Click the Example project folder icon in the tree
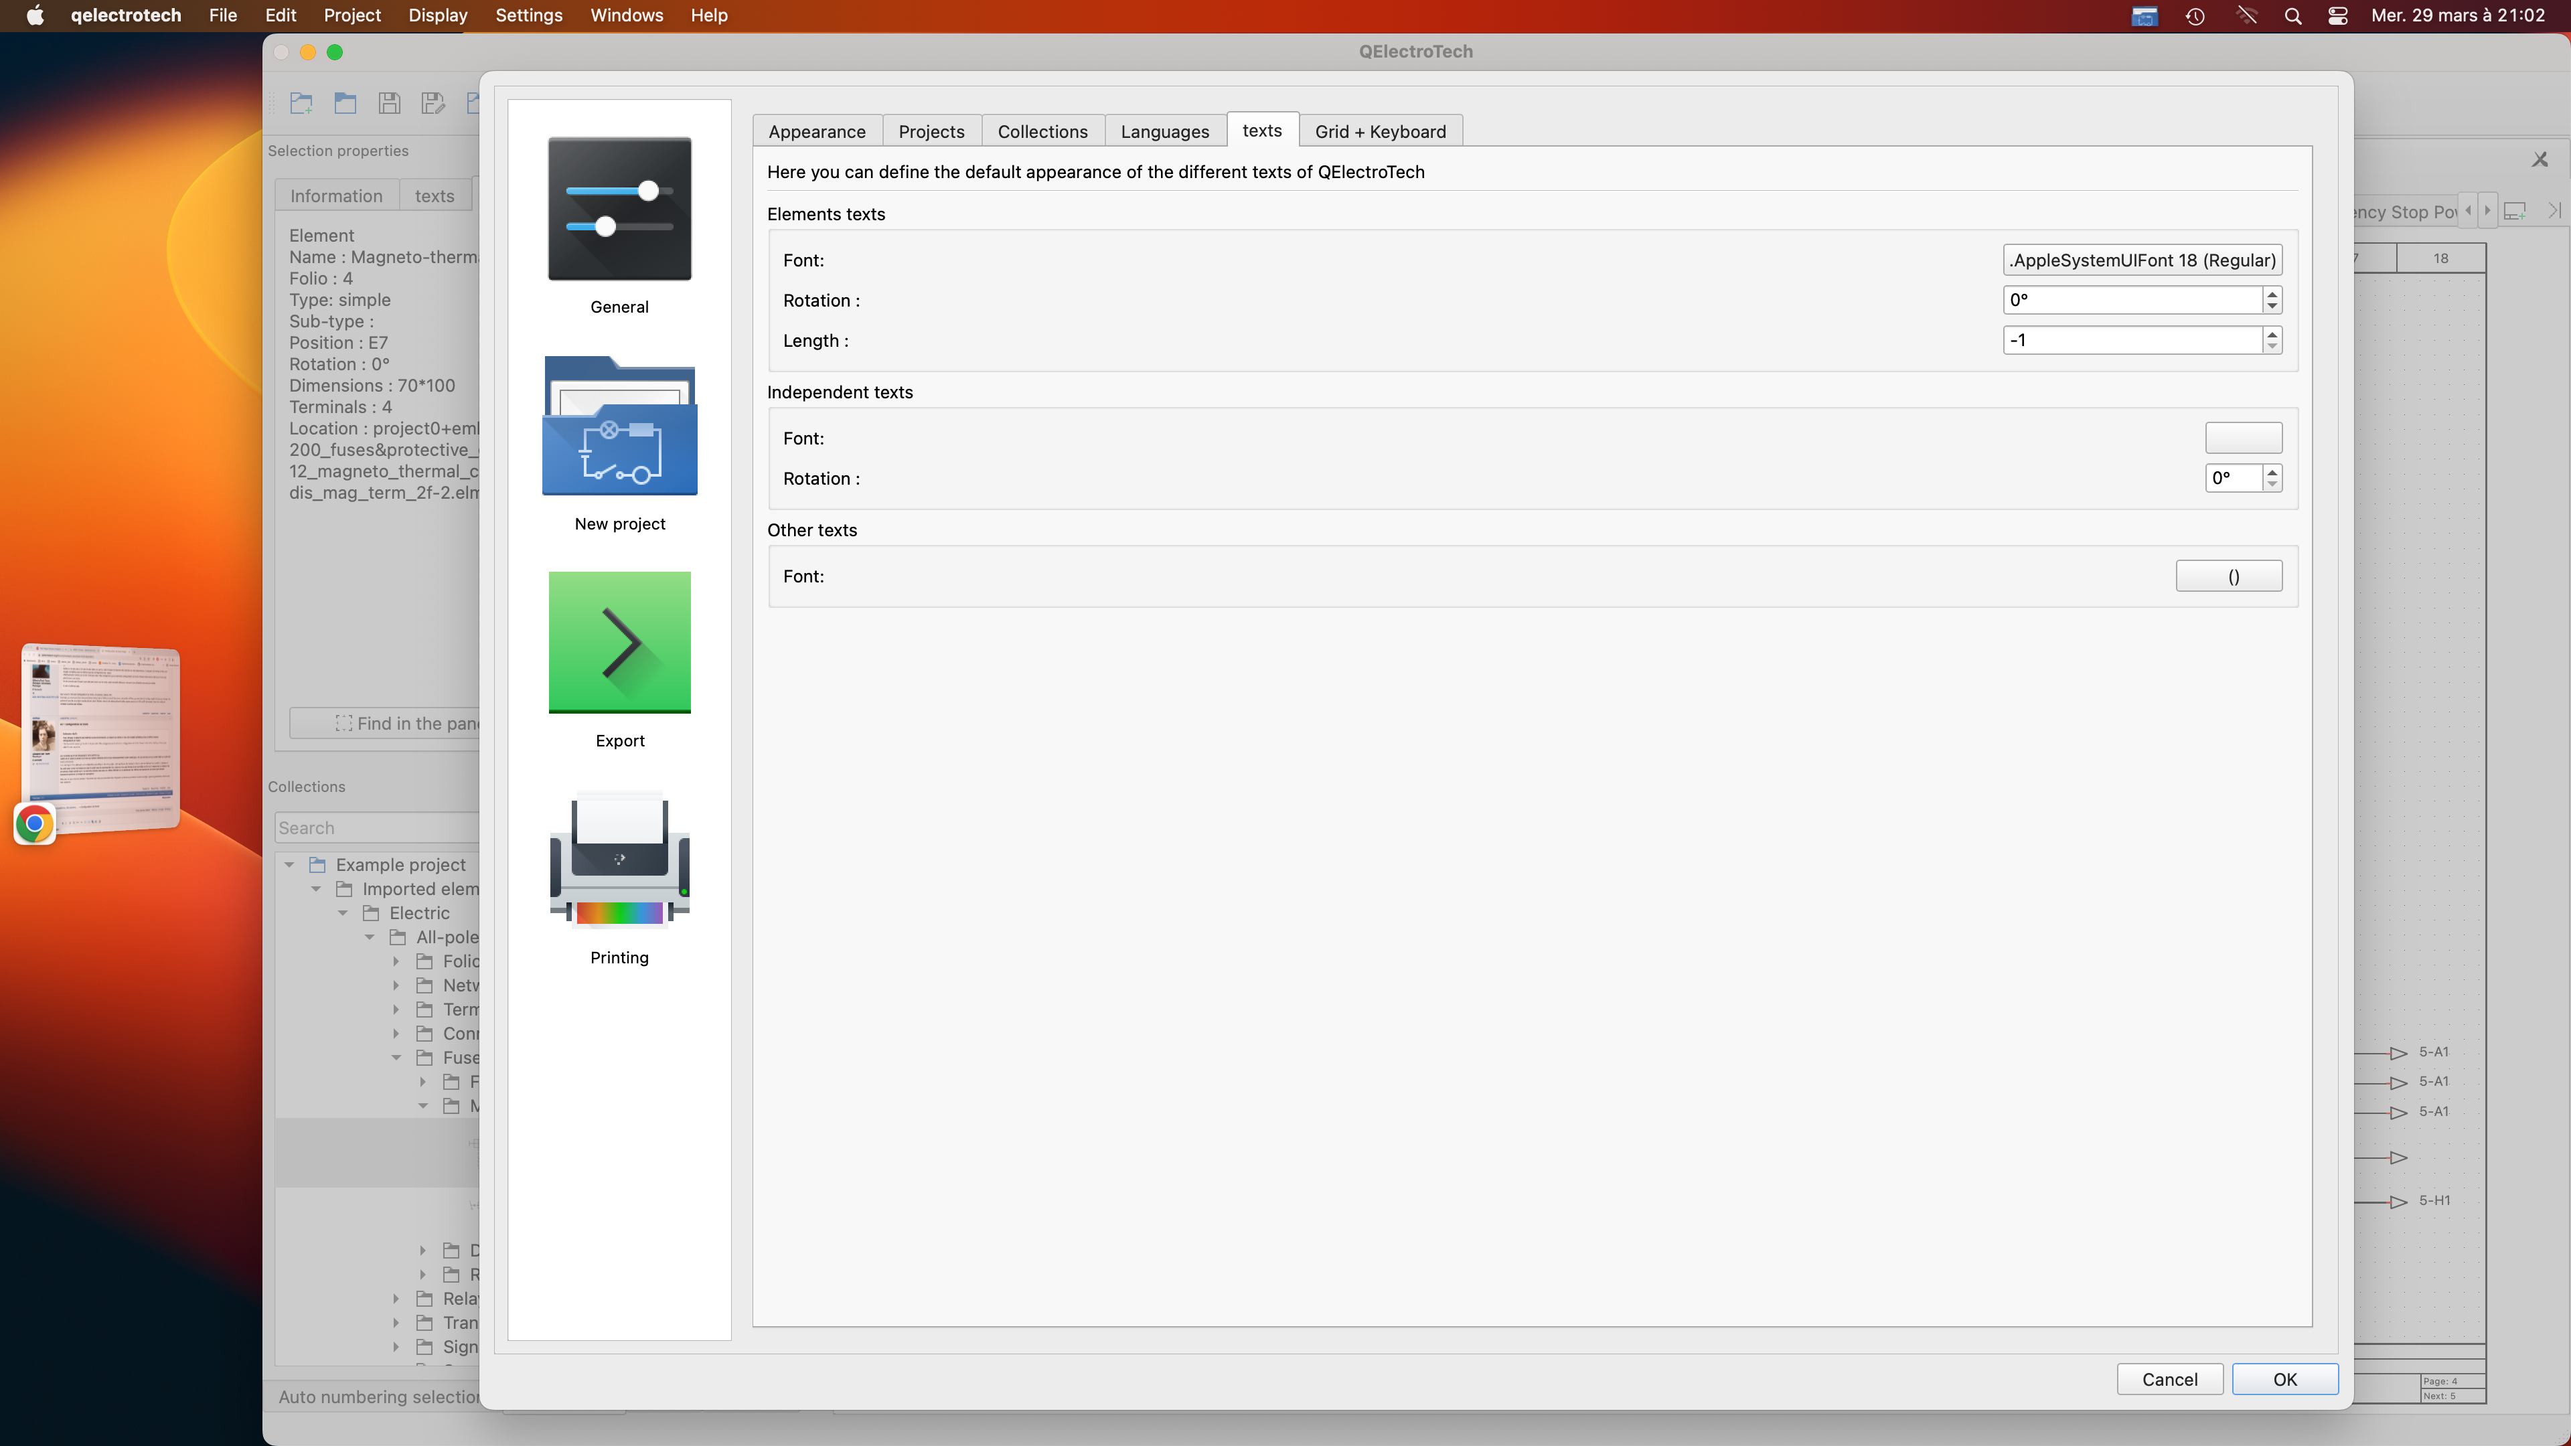The image size is (2571, 1446). click(319, 864)
